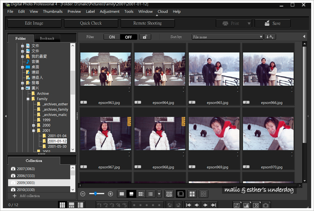Choose multi-layout thumbnail window icon
The image size is (314, 211).
tap(62, 205)
